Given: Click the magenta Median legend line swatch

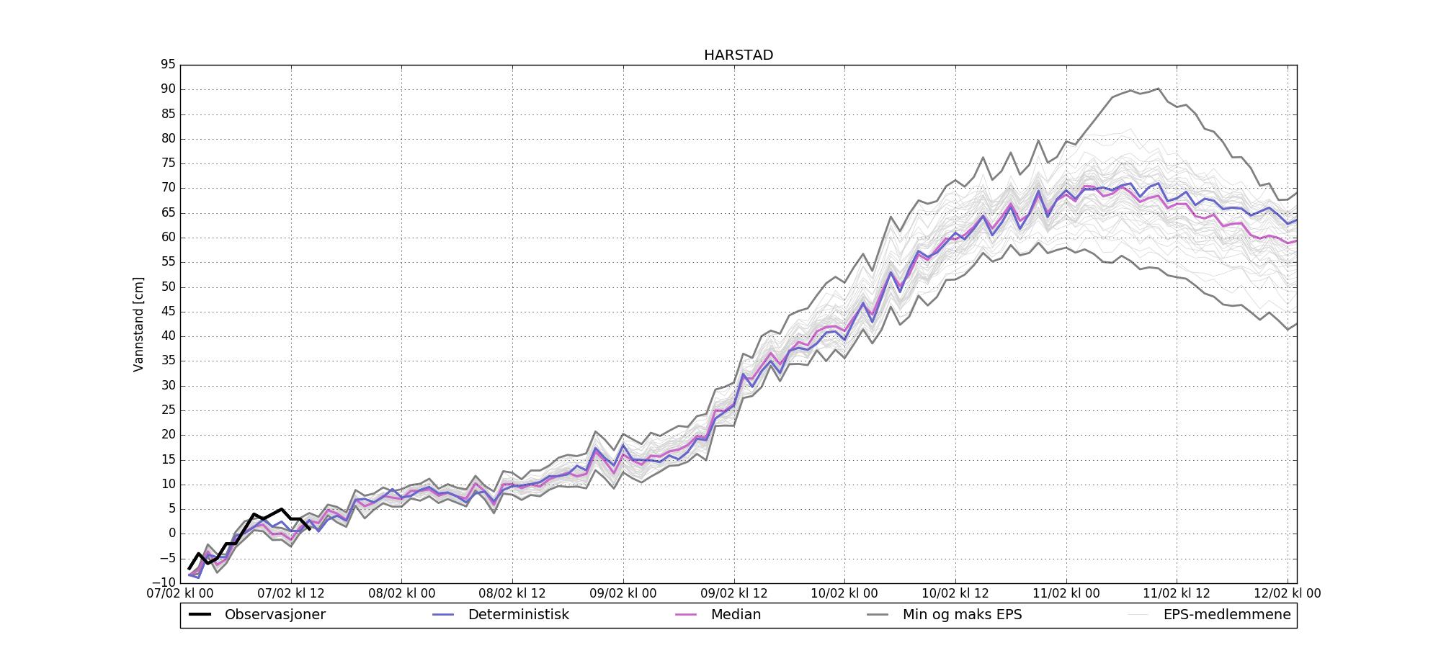Looking at the screenshot, I should 686,615.
